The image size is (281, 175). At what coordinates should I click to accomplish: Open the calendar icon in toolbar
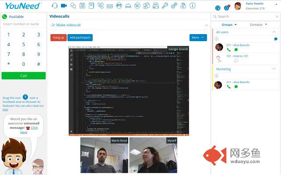82,6
